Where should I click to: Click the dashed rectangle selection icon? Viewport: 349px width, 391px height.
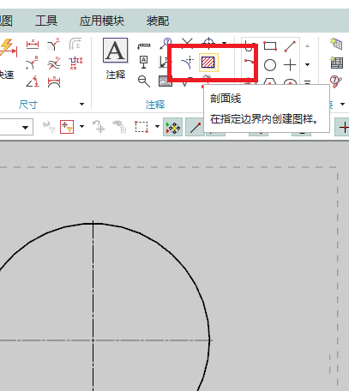(141, 127)
